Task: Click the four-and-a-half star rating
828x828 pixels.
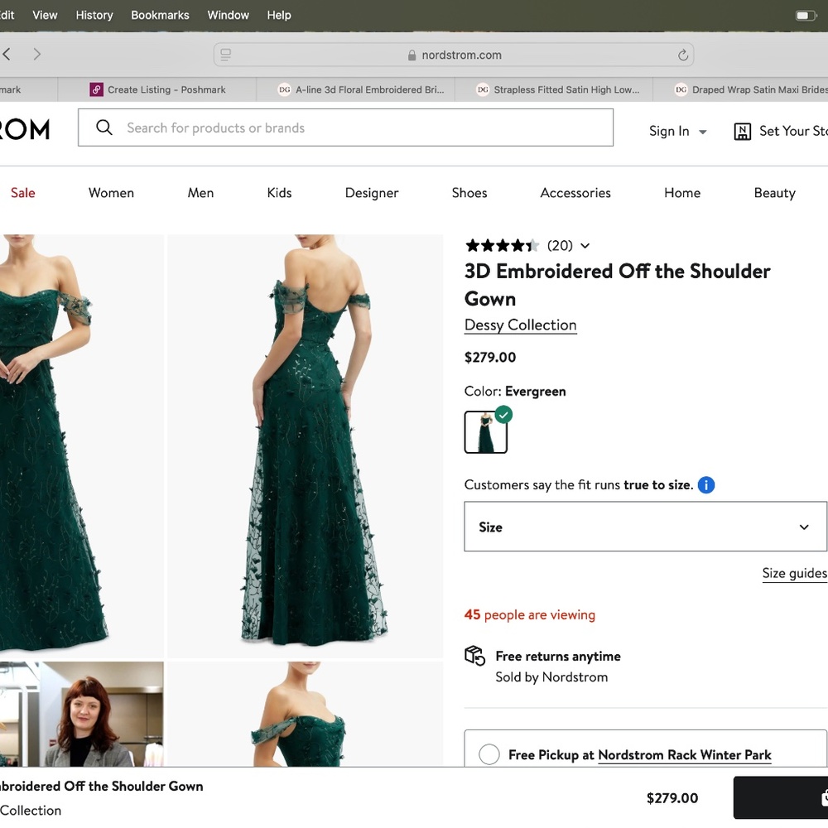Action: (502, 246)
